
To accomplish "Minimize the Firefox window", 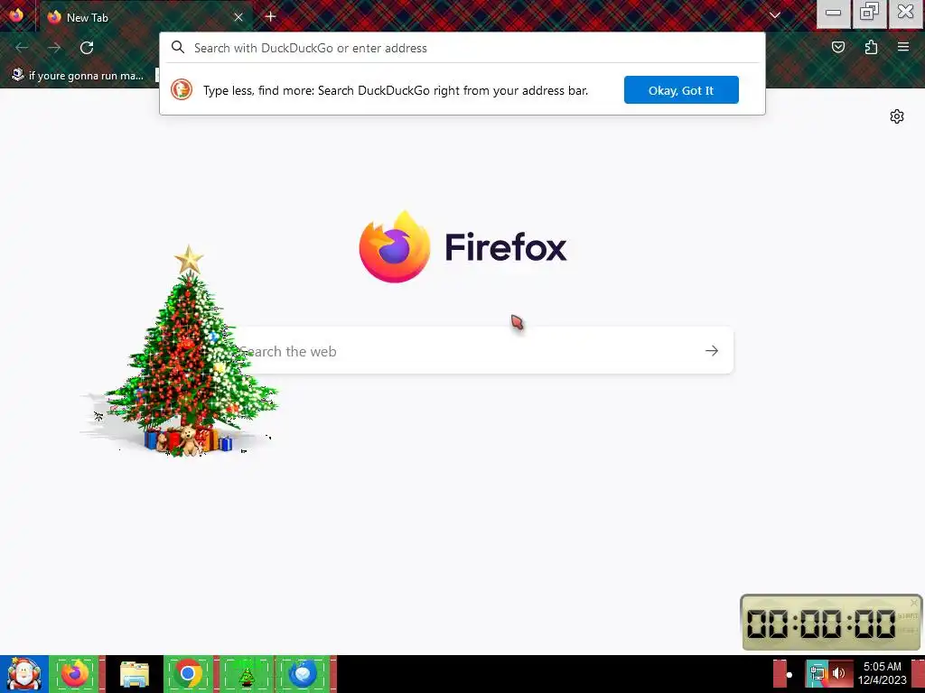I will [x=833, y=13].
